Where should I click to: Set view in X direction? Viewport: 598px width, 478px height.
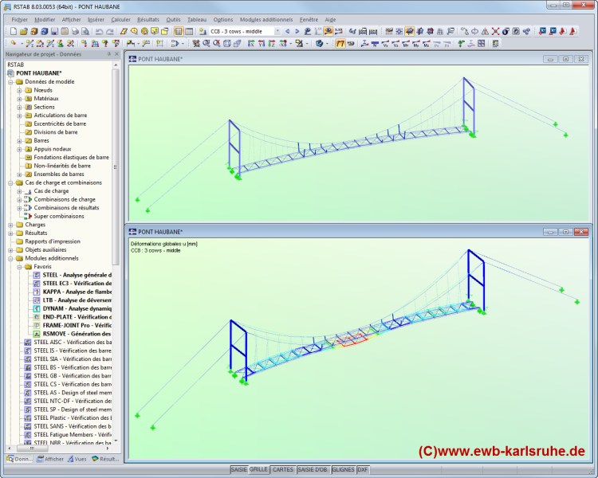[251, 44]
